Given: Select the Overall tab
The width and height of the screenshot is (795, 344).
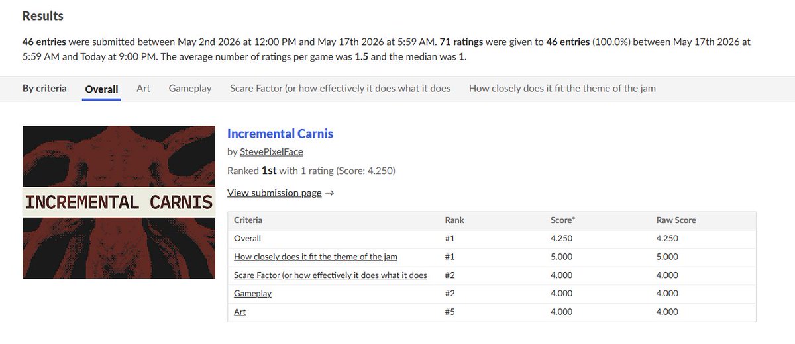Looking at the screenshot, I should coord(101,89).
